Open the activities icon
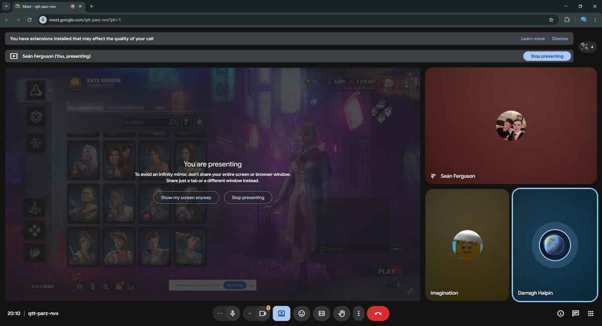The image size is (602, 326). 590,313
